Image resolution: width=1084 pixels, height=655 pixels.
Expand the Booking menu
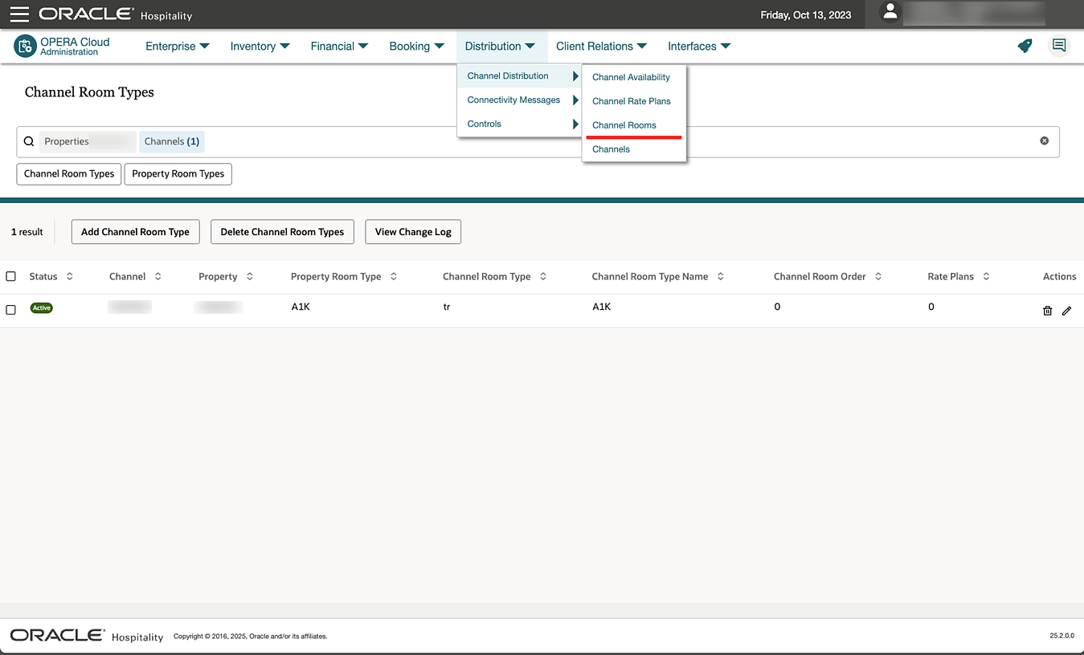tap(417, 46)
